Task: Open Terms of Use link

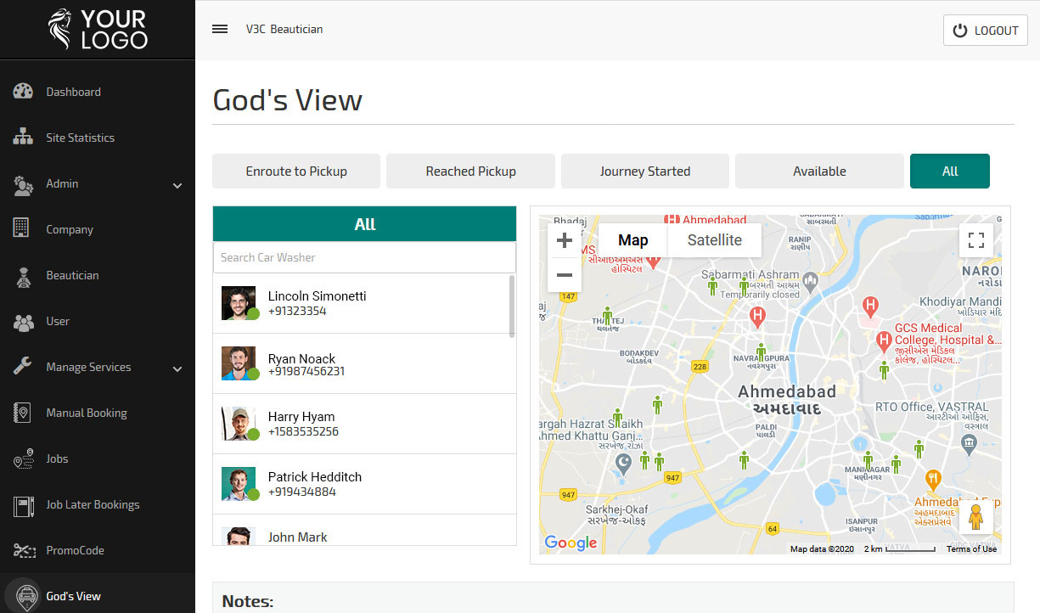Action: click(x=971, y=549)
